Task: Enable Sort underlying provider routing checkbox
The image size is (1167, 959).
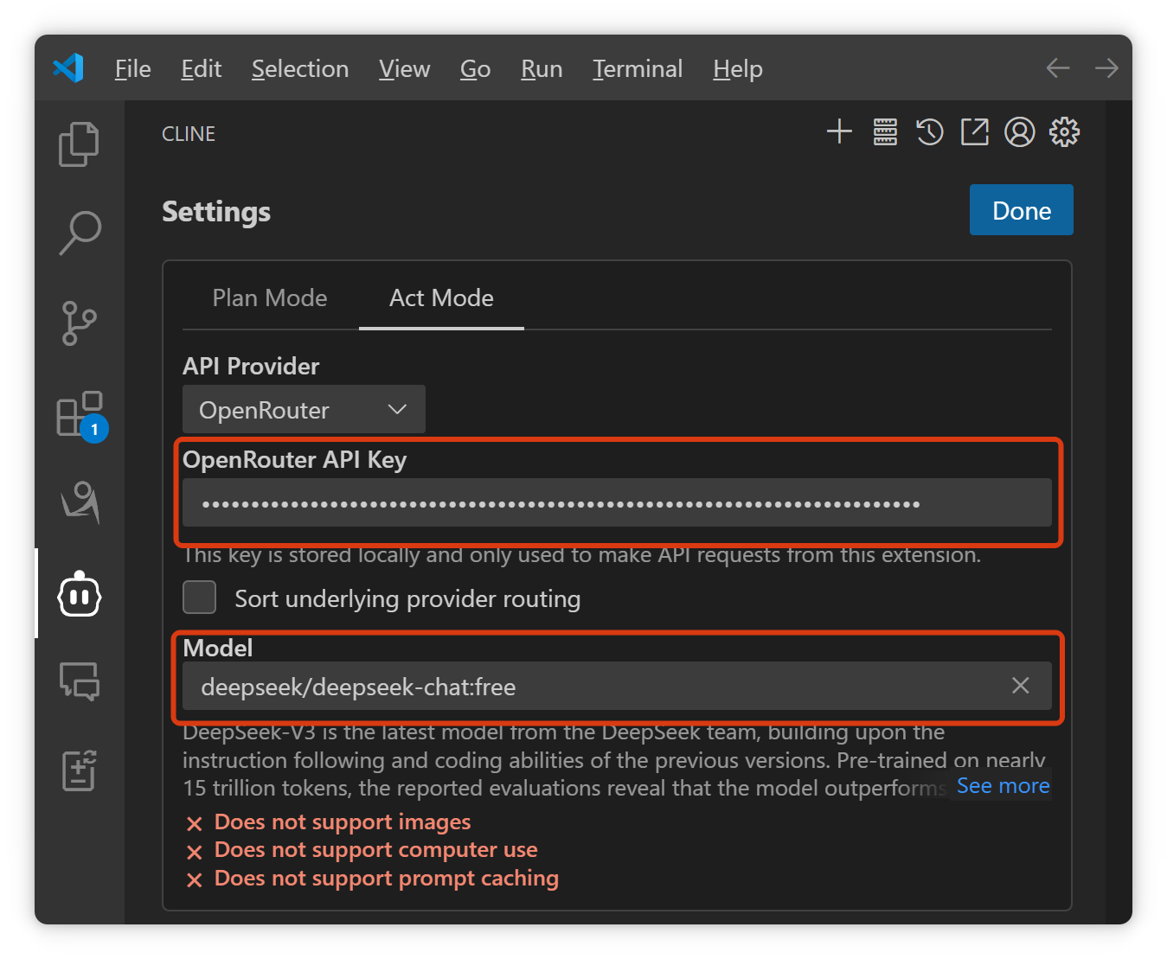Action: [200, 598]
